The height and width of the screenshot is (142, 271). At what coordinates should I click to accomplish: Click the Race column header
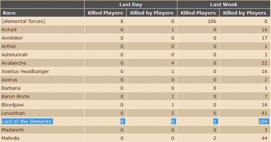click(x=9, y=13)
